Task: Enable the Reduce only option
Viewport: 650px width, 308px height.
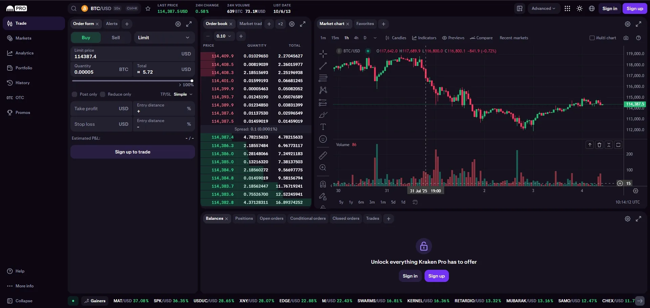Action: [x=103, y=94]
